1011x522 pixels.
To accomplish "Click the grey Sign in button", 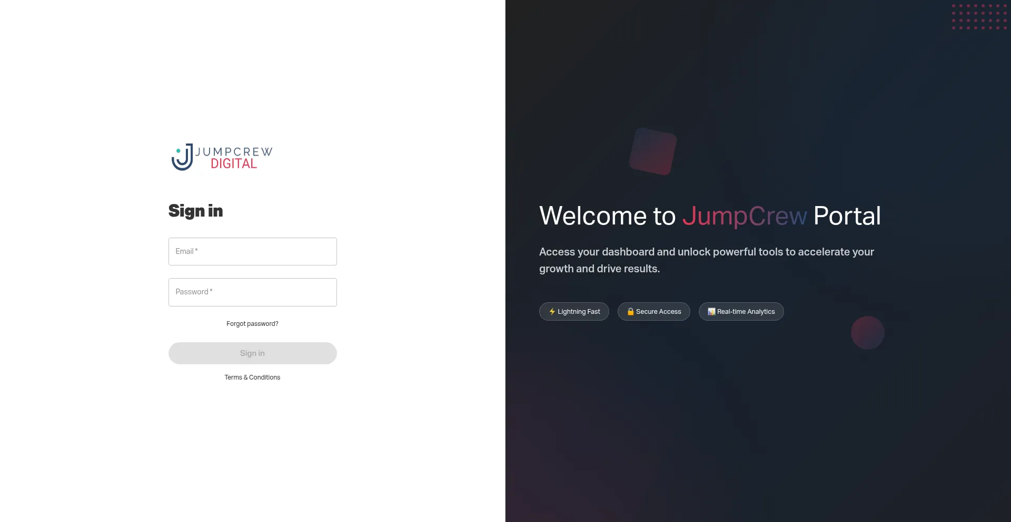I will coord(253,353).
